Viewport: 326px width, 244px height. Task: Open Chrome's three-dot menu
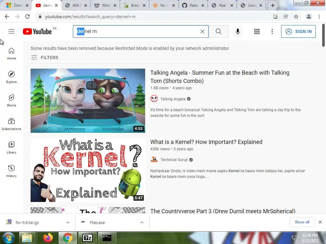click(x=319, y=17)
